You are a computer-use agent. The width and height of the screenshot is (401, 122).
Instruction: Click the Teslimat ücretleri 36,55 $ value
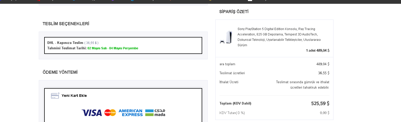coord(324,73)
